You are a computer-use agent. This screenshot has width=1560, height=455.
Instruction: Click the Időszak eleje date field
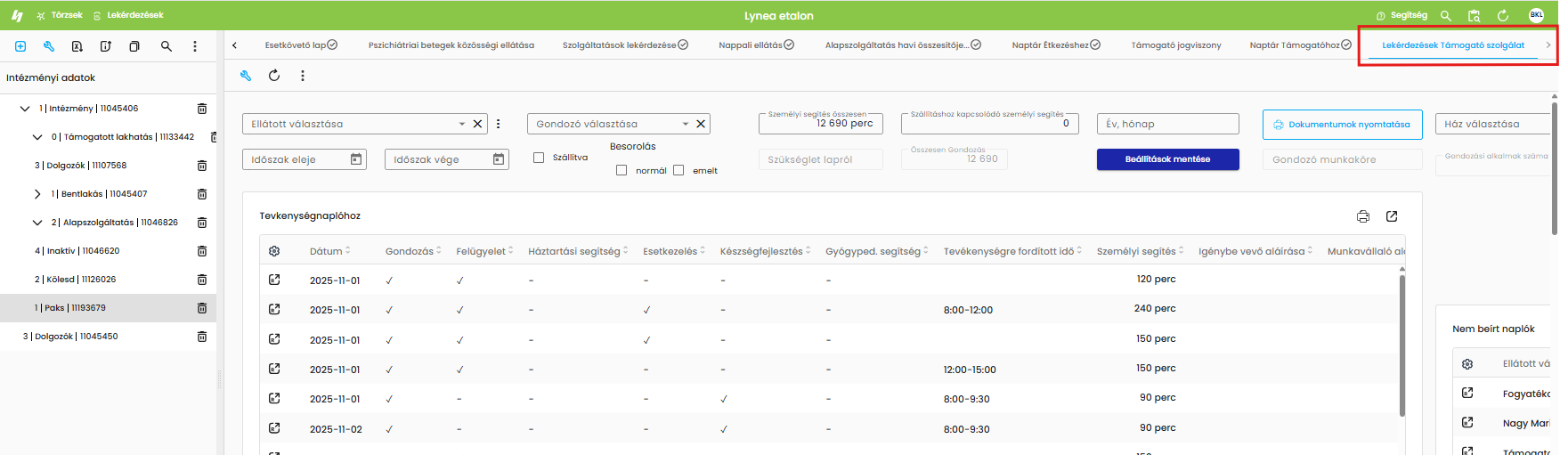pyautogui.click(x=304, y=159)
